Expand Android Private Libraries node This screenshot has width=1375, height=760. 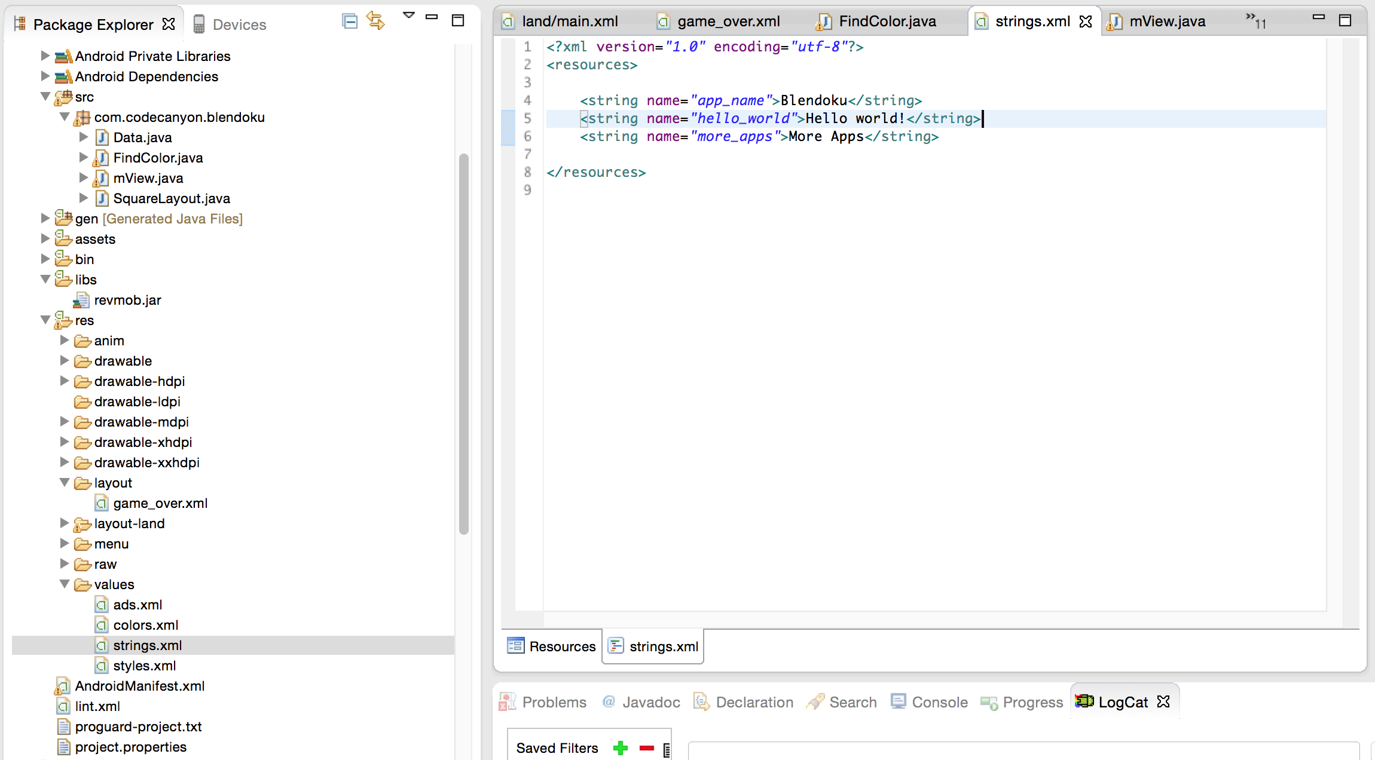45,56
